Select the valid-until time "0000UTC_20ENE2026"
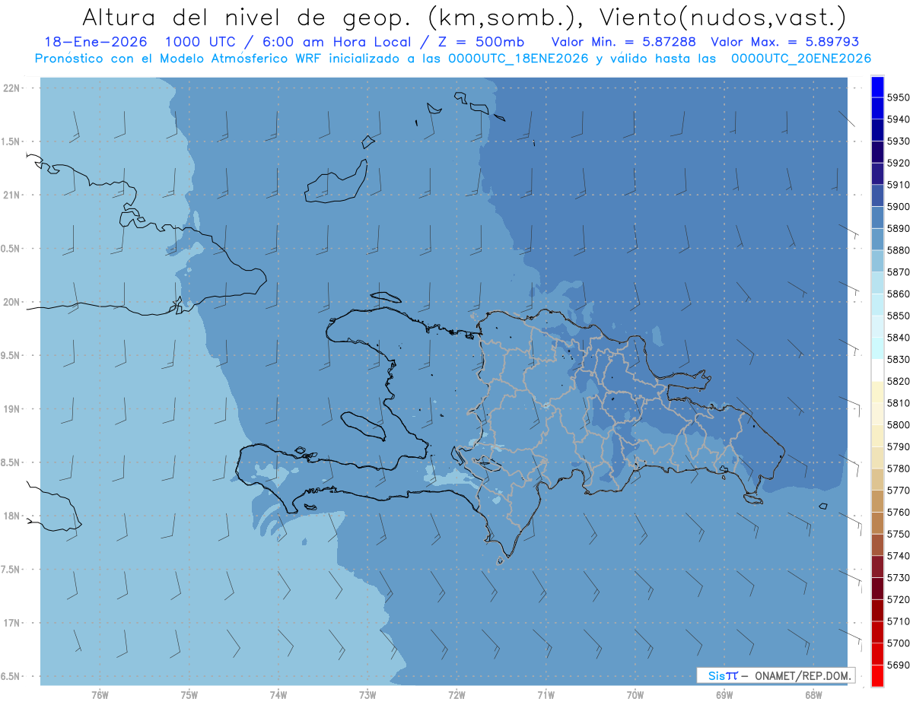 801,59
